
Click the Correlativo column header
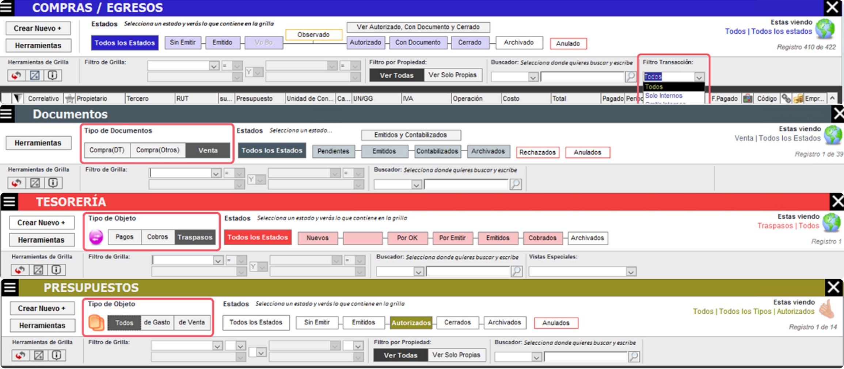pos(43,98)
